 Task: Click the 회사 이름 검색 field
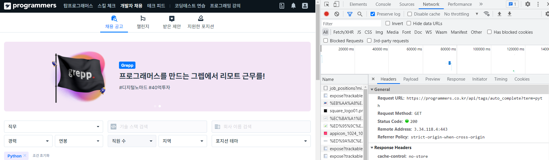(x=261, y=127)
